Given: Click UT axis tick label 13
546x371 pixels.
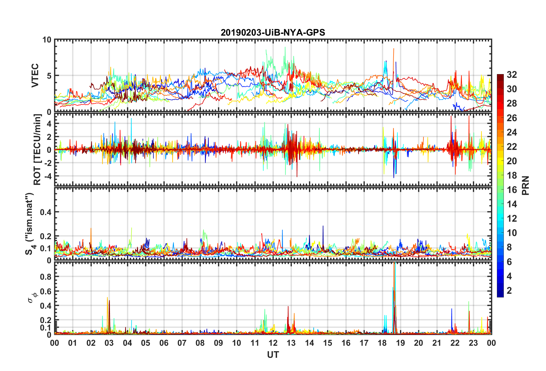Looking at the screenshot, I should (x=291, y=343).
